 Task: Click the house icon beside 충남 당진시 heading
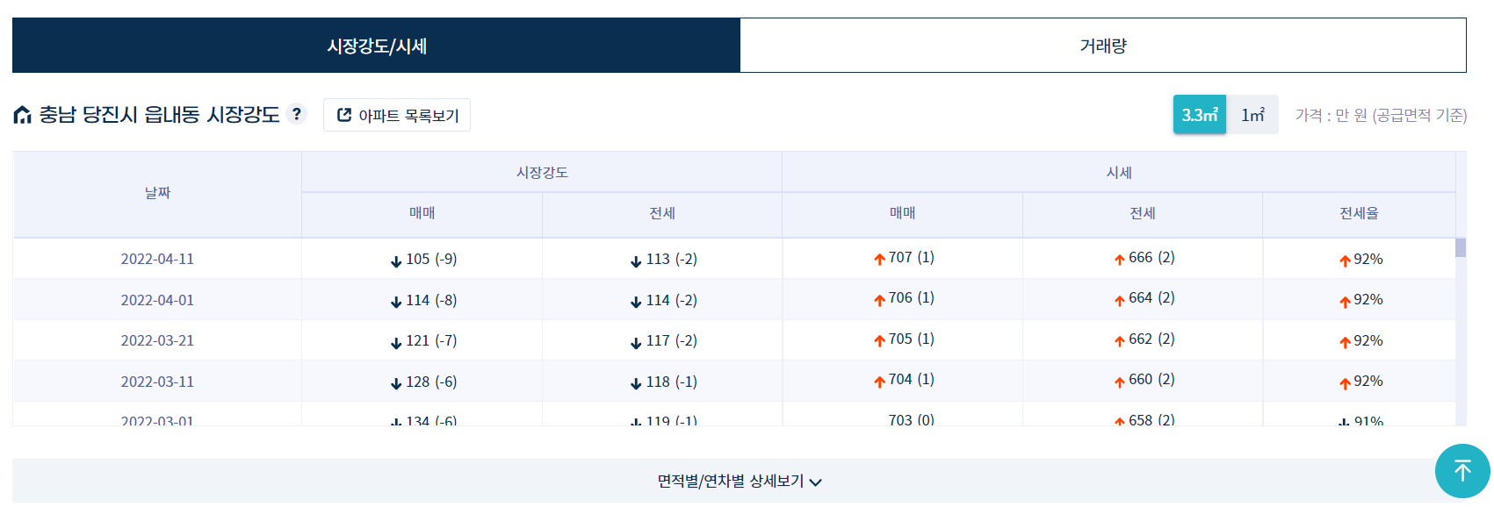pos(23,115)
